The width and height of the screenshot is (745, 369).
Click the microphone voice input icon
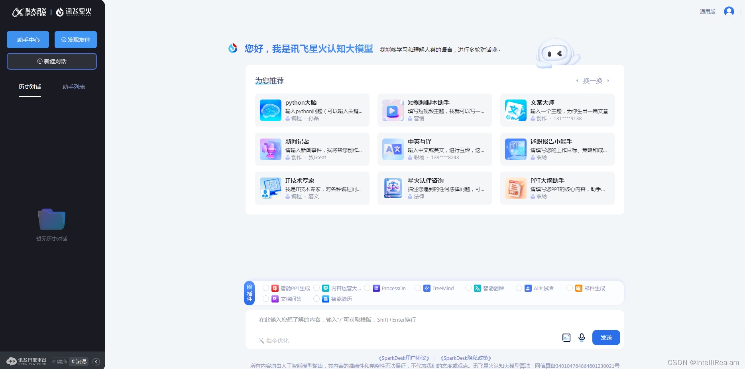click(582, 338)
